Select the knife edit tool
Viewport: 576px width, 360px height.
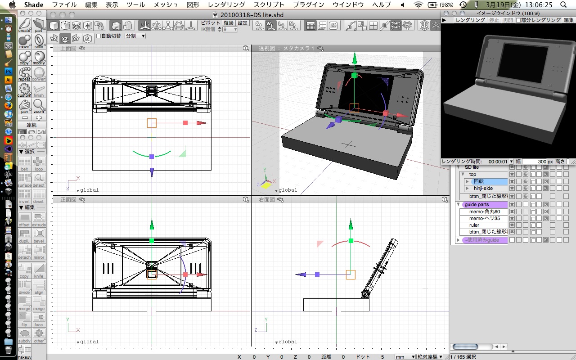click(x=39, y=271)
